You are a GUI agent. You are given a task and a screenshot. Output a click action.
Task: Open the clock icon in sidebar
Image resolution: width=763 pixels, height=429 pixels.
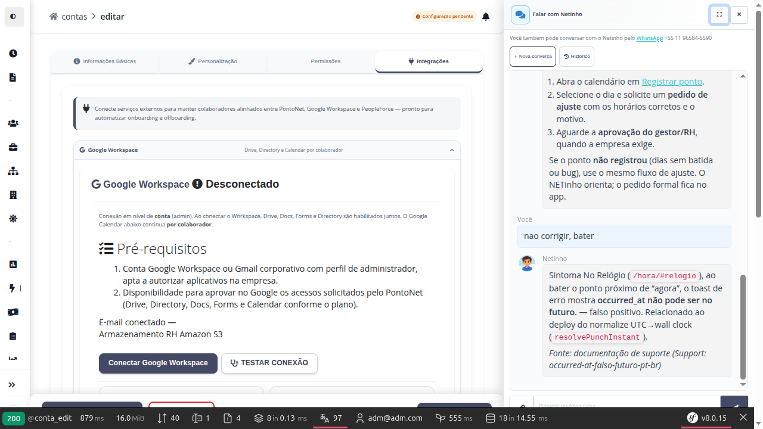pyautogui.click(x=13, y=54)
